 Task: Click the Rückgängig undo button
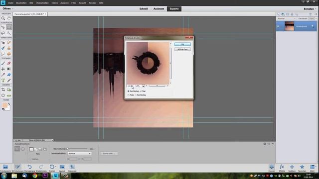pyautogui.click(x=29, y=168)
